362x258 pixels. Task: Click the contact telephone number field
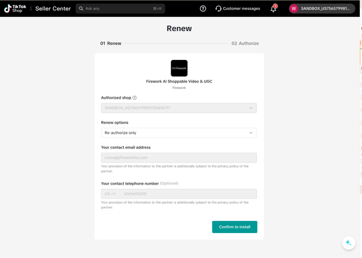coord(189,194)
